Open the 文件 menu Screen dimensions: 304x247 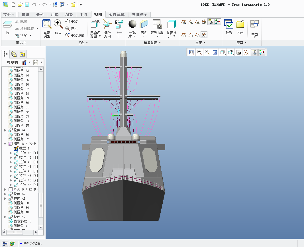(9, 15)
